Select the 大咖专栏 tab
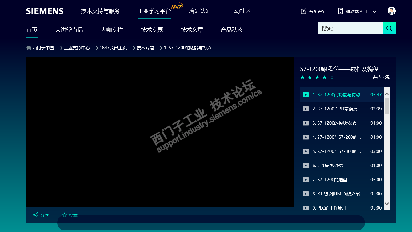 pos(112,30)
